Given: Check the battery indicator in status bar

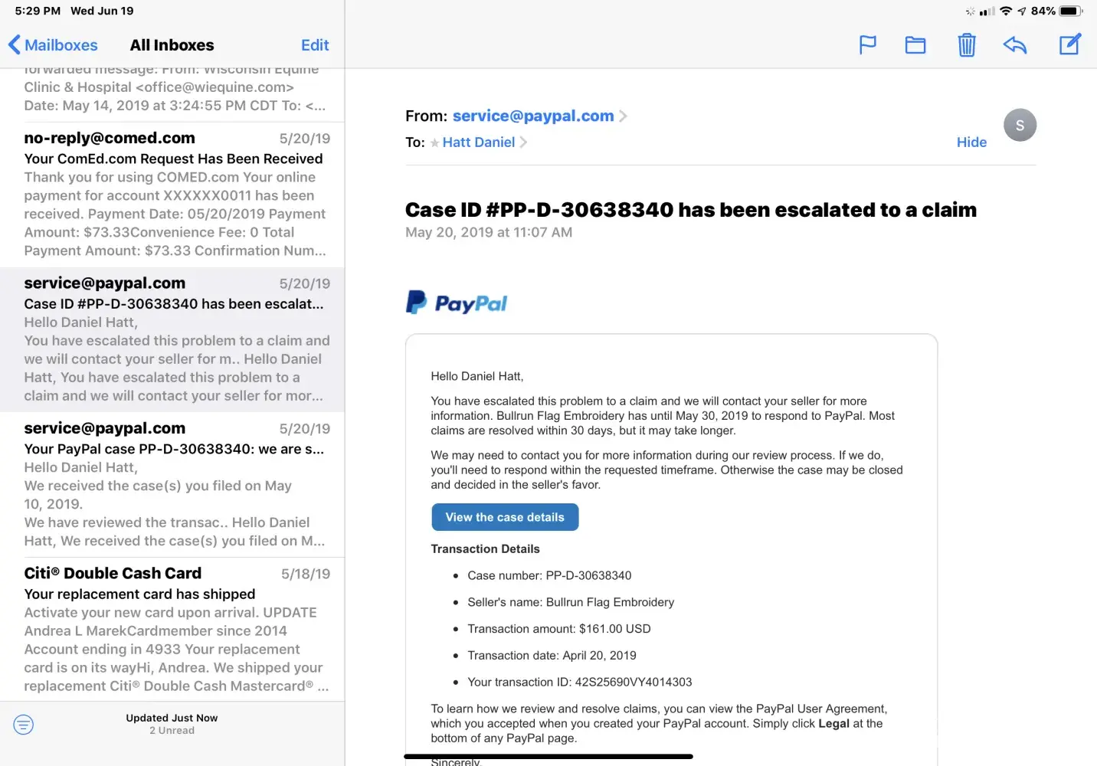Looking at the screenshot, I should point(1070,11).
